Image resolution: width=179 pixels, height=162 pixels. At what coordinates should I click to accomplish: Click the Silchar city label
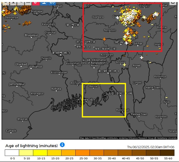click(138, 44)
